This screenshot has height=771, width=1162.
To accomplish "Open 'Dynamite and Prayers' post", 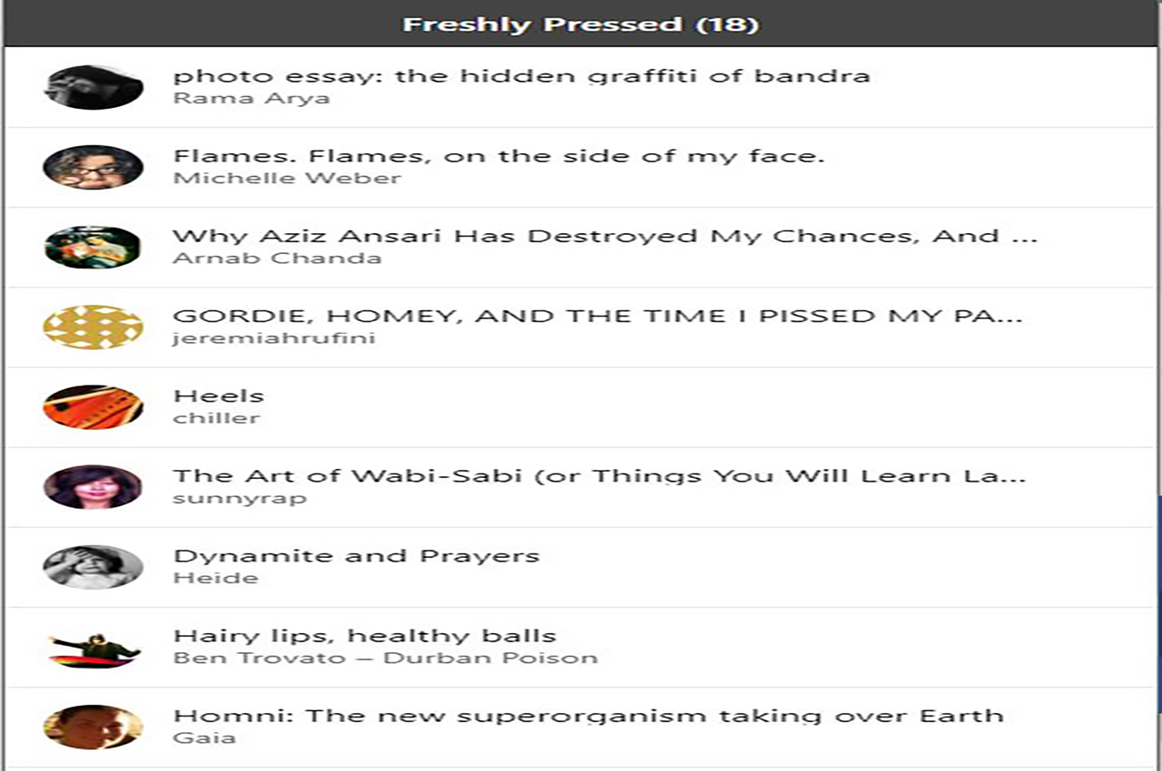I will [x=356, y=556].
